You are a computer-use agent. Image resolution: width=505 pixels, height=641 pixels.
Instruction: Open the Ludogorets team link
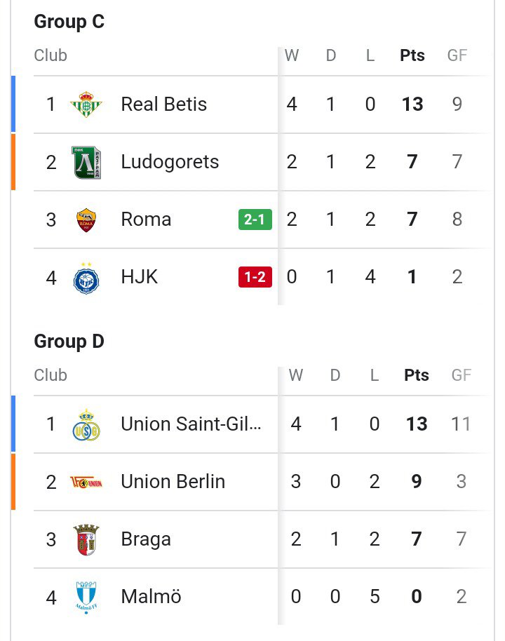click(x=170, y=162)
